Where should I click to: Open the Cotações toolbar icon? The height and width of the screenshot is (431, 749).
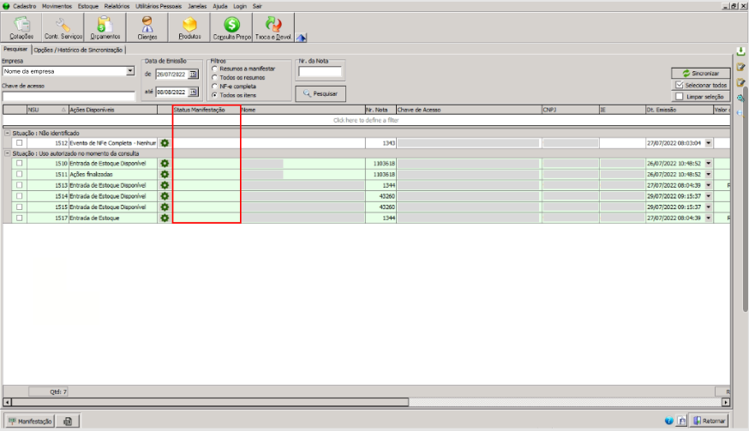(21, 27)
